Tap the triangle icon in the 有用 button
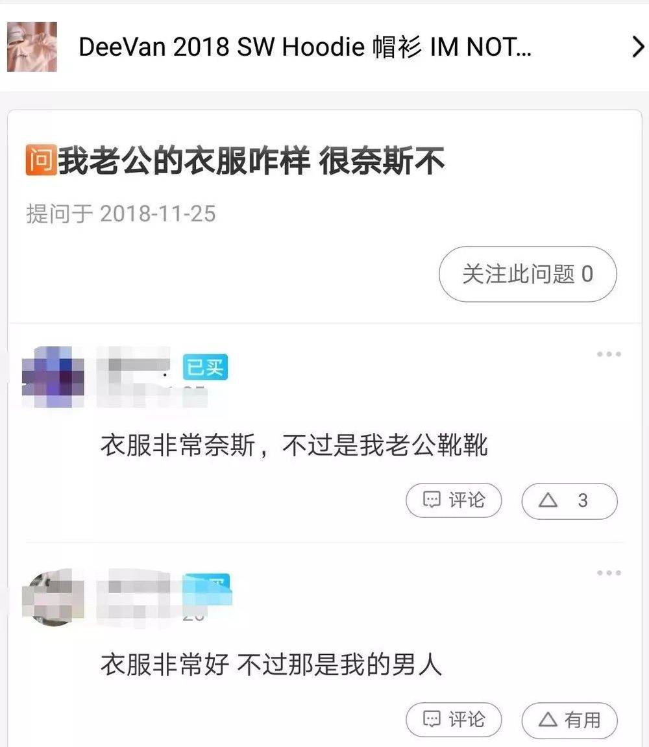 coord(548,719)
